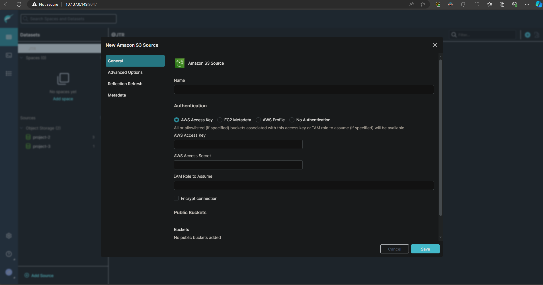Image resolution: width=543 pixels, height=285 pixels.
Task: Open project-2 source in tree
Action: tap(42, 137)
